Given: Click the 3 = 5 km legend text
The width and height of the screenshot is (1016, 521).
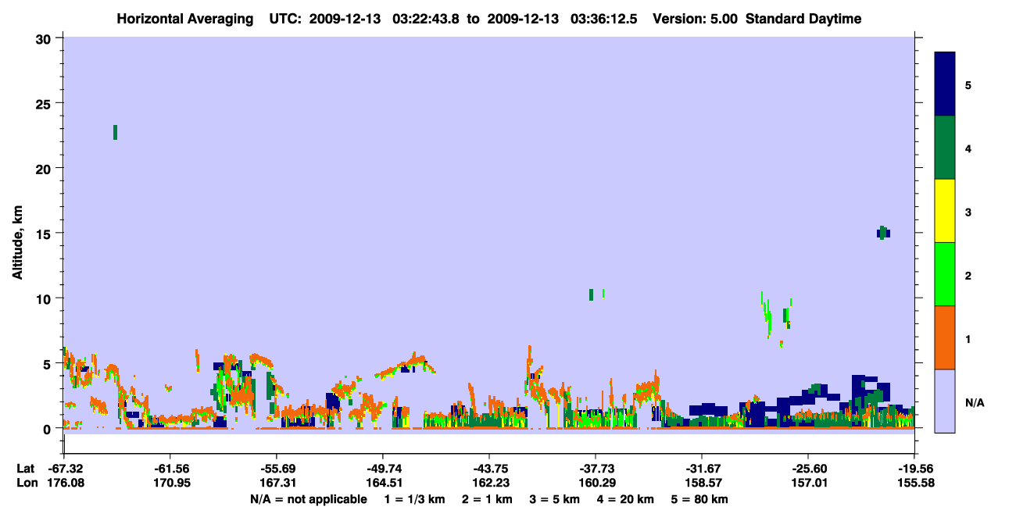Looking at the screenshot, I should point(556,499).
